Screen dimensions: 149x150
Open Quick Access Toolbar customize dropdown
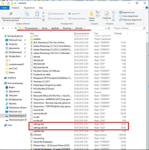(x=15, y=3)
